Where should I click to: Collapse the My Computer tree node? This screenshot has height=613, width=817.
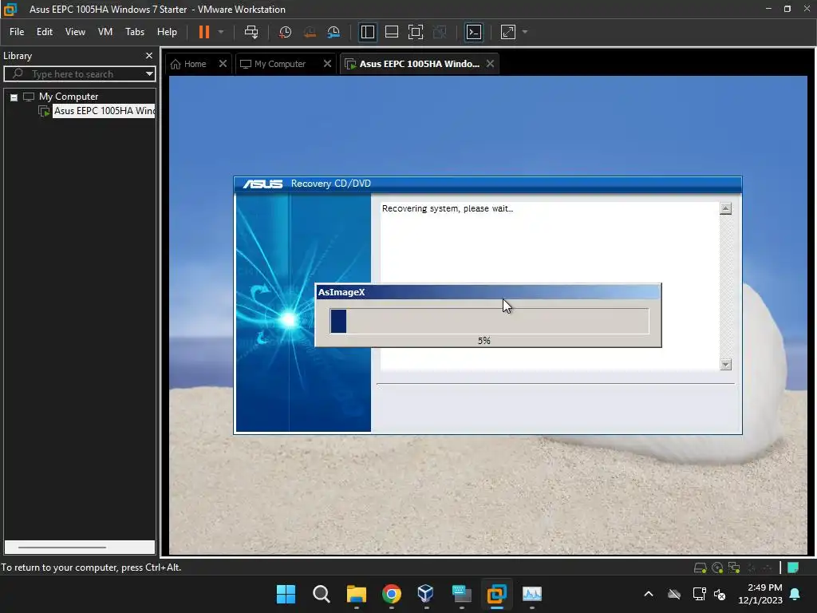pyautogui.click(x=14, y=97)
